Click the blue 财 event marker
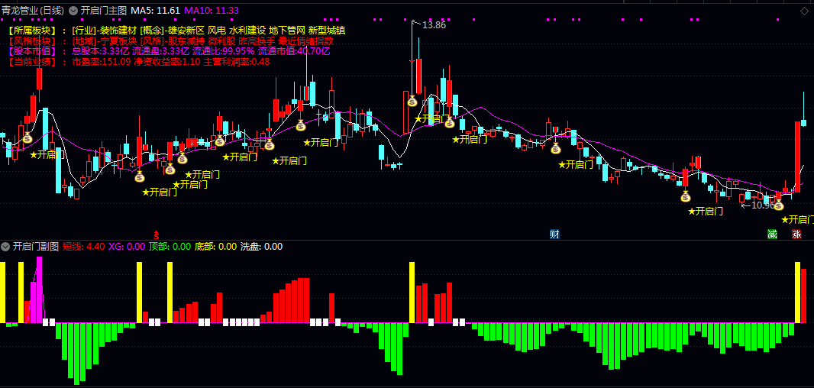The width and height of the screenshot is (814, 388). point(555,234)
